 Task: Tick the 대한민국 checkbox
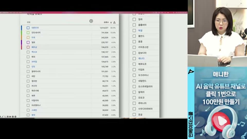pos(28,28)
